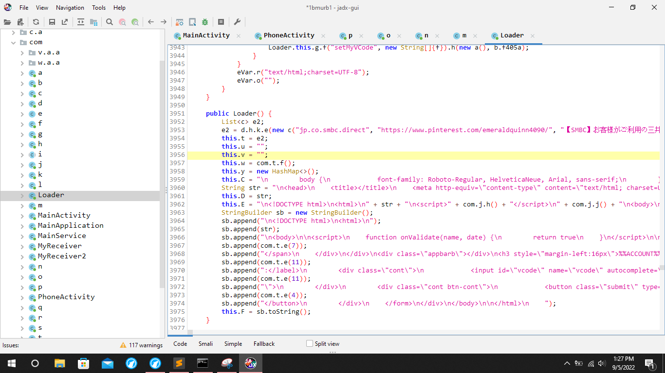Toggle the deobfuscation lock-gear icon

point(180,22)
